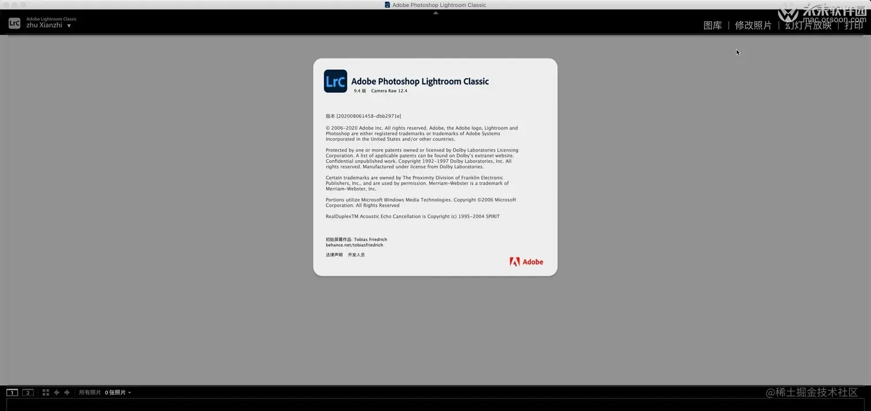Click the RealDuplexTM Acoustic Echo Cancellation line
871x411 pixels.
tap(412, 216)
